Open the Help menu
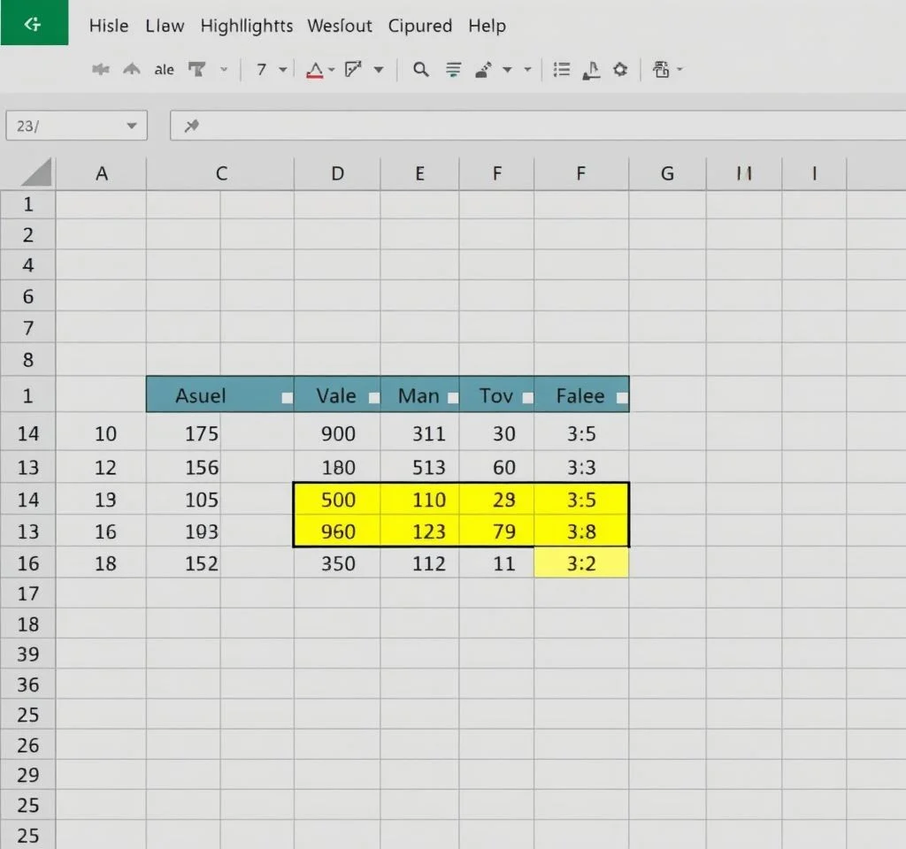Image resolution: width=906 pixels, height=849 pixels. pyautogui.click(x=487, y=26)
